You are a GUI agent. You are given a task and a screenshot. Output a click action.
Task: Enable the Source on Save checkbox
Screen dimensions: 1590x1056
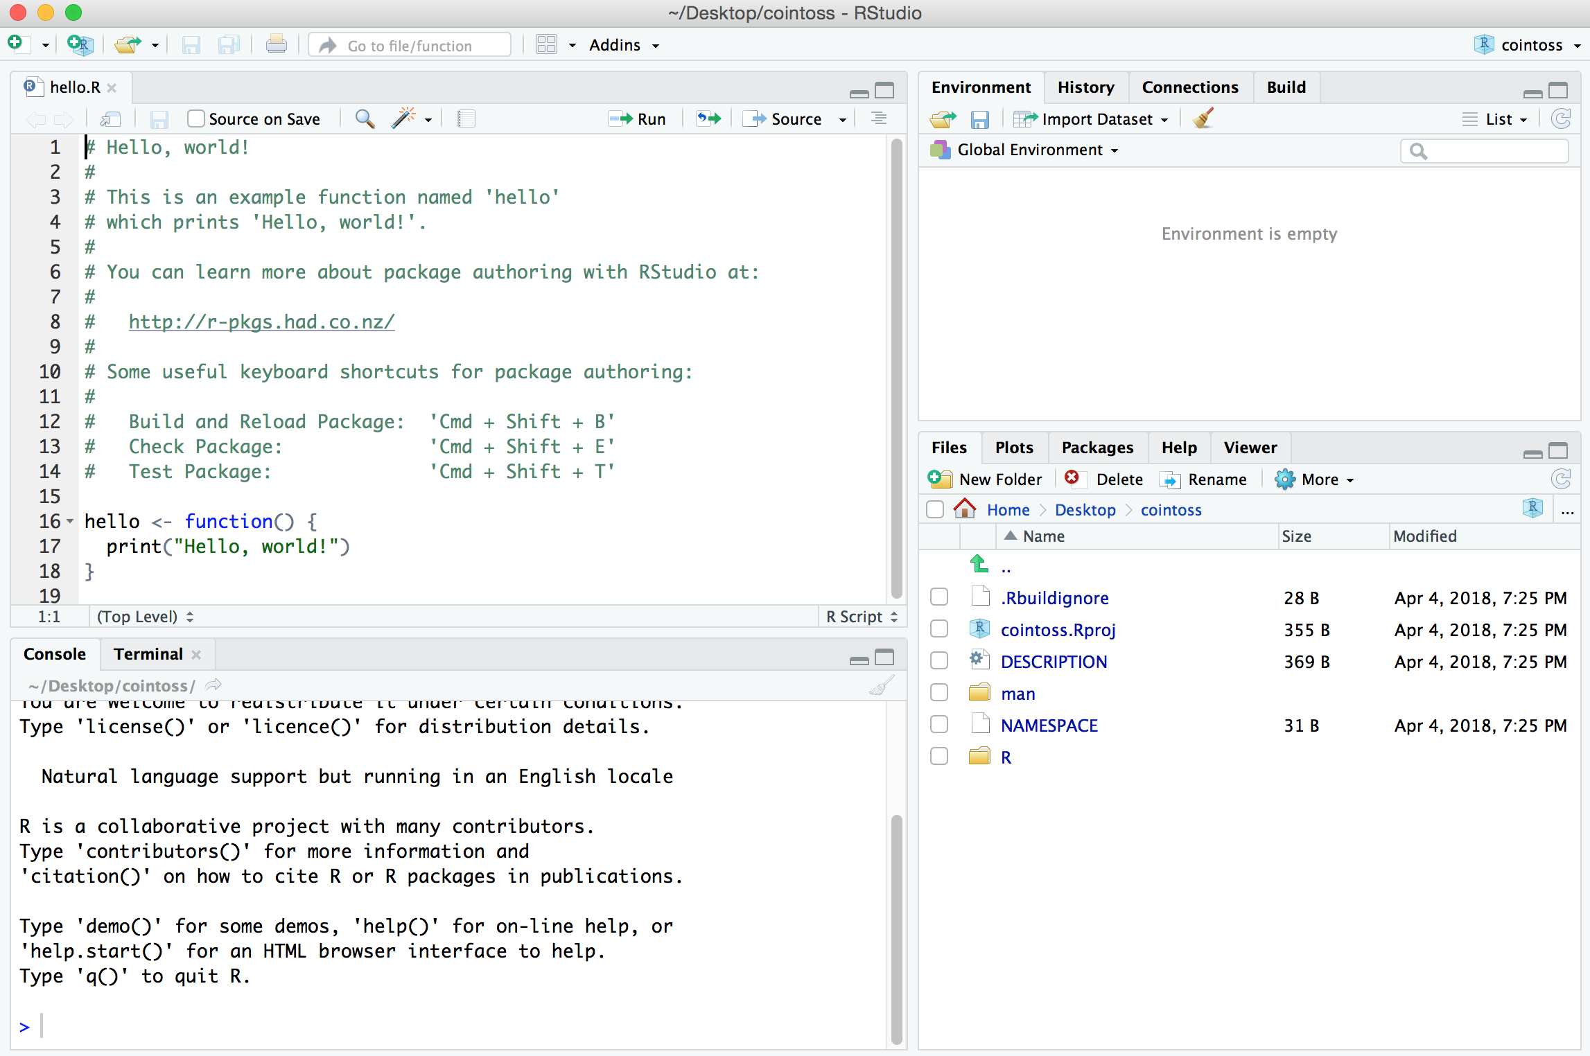click(x=196, y=118)
